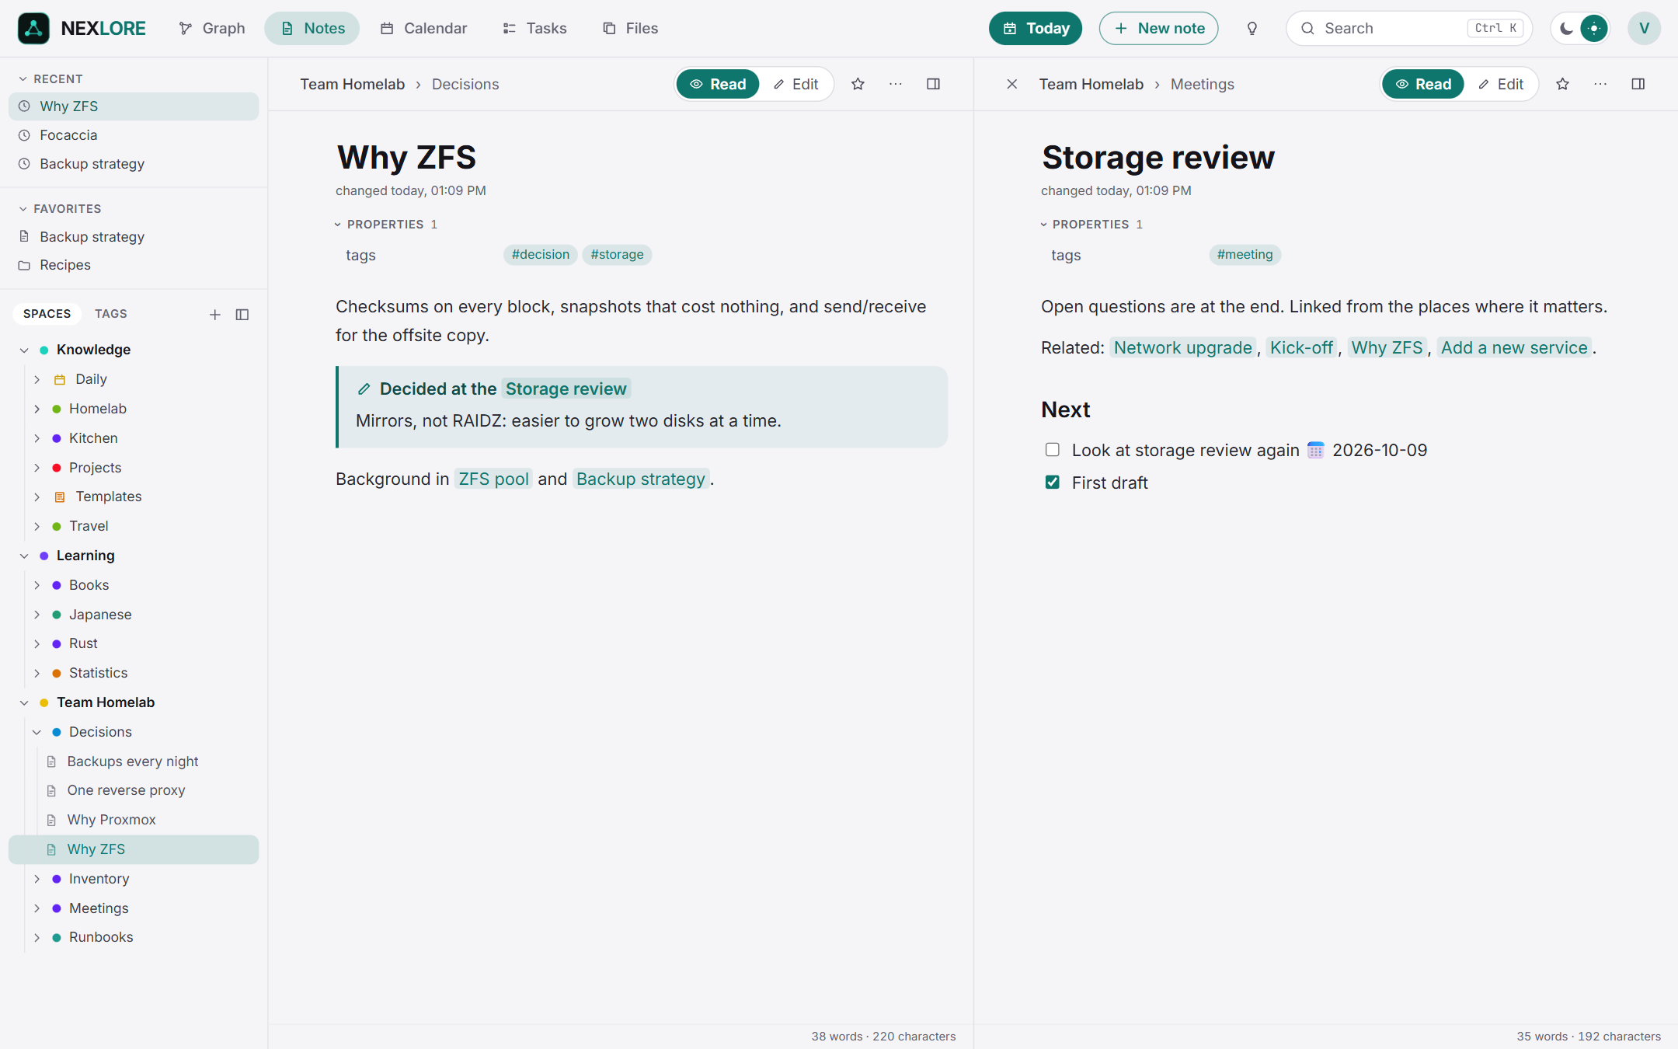Click the date calendar icon beside 2026-10-09
The image size is (1678, 1049).
tap(1315, 450)
